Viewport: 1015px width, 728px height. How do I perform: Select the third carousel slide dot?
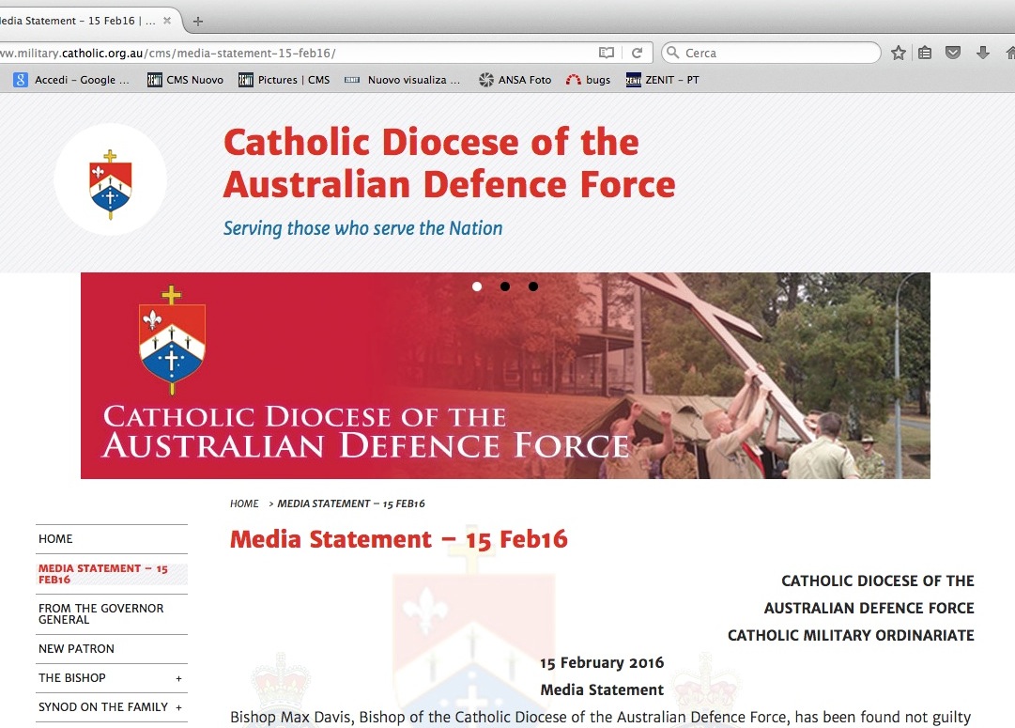(x=533, y=287)
